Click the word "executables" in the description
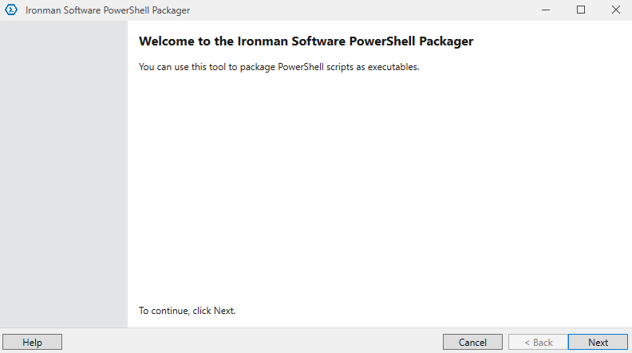Screen dimensions: 632x353 (394, 67)
